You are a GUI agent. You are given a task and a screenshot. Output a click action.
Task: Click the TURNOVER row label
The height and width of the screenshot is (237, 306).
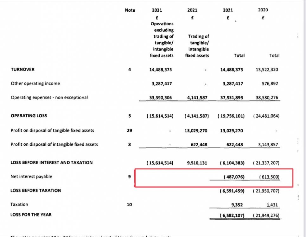[22, 70]
